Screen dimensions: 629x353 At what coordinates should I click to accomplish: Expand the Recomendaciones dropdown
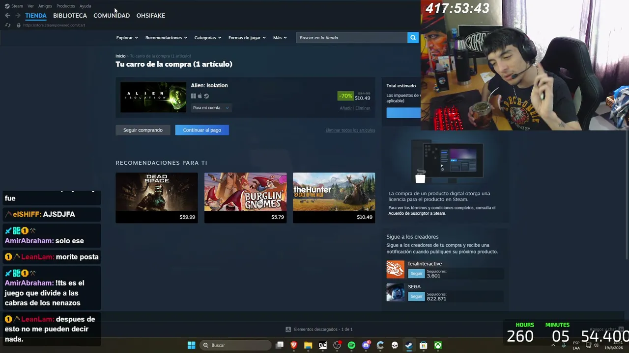click(166, 38)
